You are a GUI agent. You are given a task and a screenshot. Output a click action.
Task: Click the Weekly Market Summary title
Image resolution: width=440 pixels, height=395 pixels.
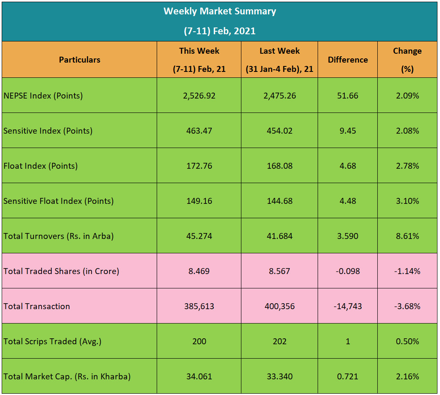click(x=219, y=11)
